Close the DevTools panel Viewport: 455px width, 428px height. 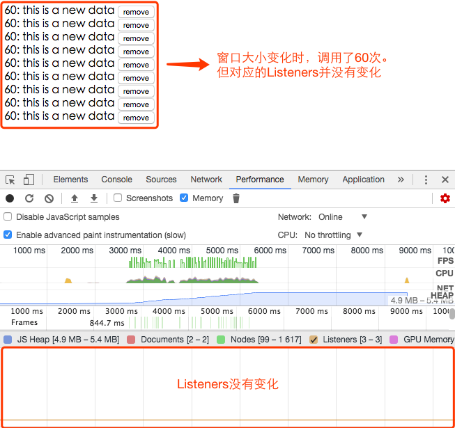pos(445,180)
